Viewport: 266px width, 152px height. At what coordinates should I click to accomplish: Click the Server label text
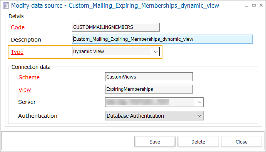27,102
